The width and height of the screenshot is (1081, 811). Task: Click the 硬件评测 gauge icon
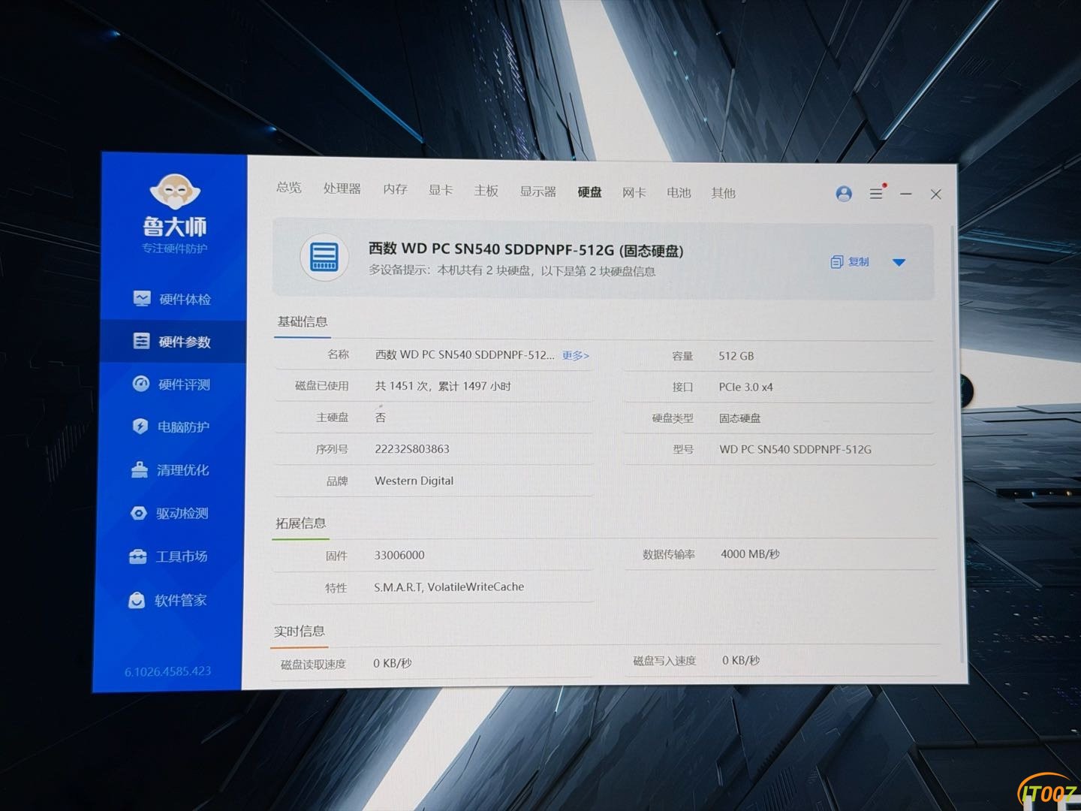coord(140,384)
